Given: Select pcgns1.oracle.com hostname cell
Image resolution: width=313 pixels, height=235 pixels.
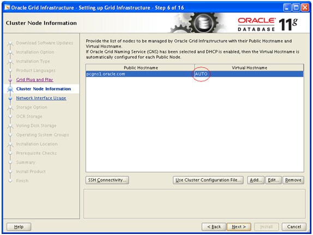Looking at the screenshot, I should coord(140,74).
